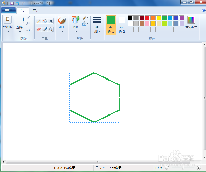Viewport: 206px width, 172px height.
Task: Select the Color picker eyedropper tool
Action: [45, 29]
